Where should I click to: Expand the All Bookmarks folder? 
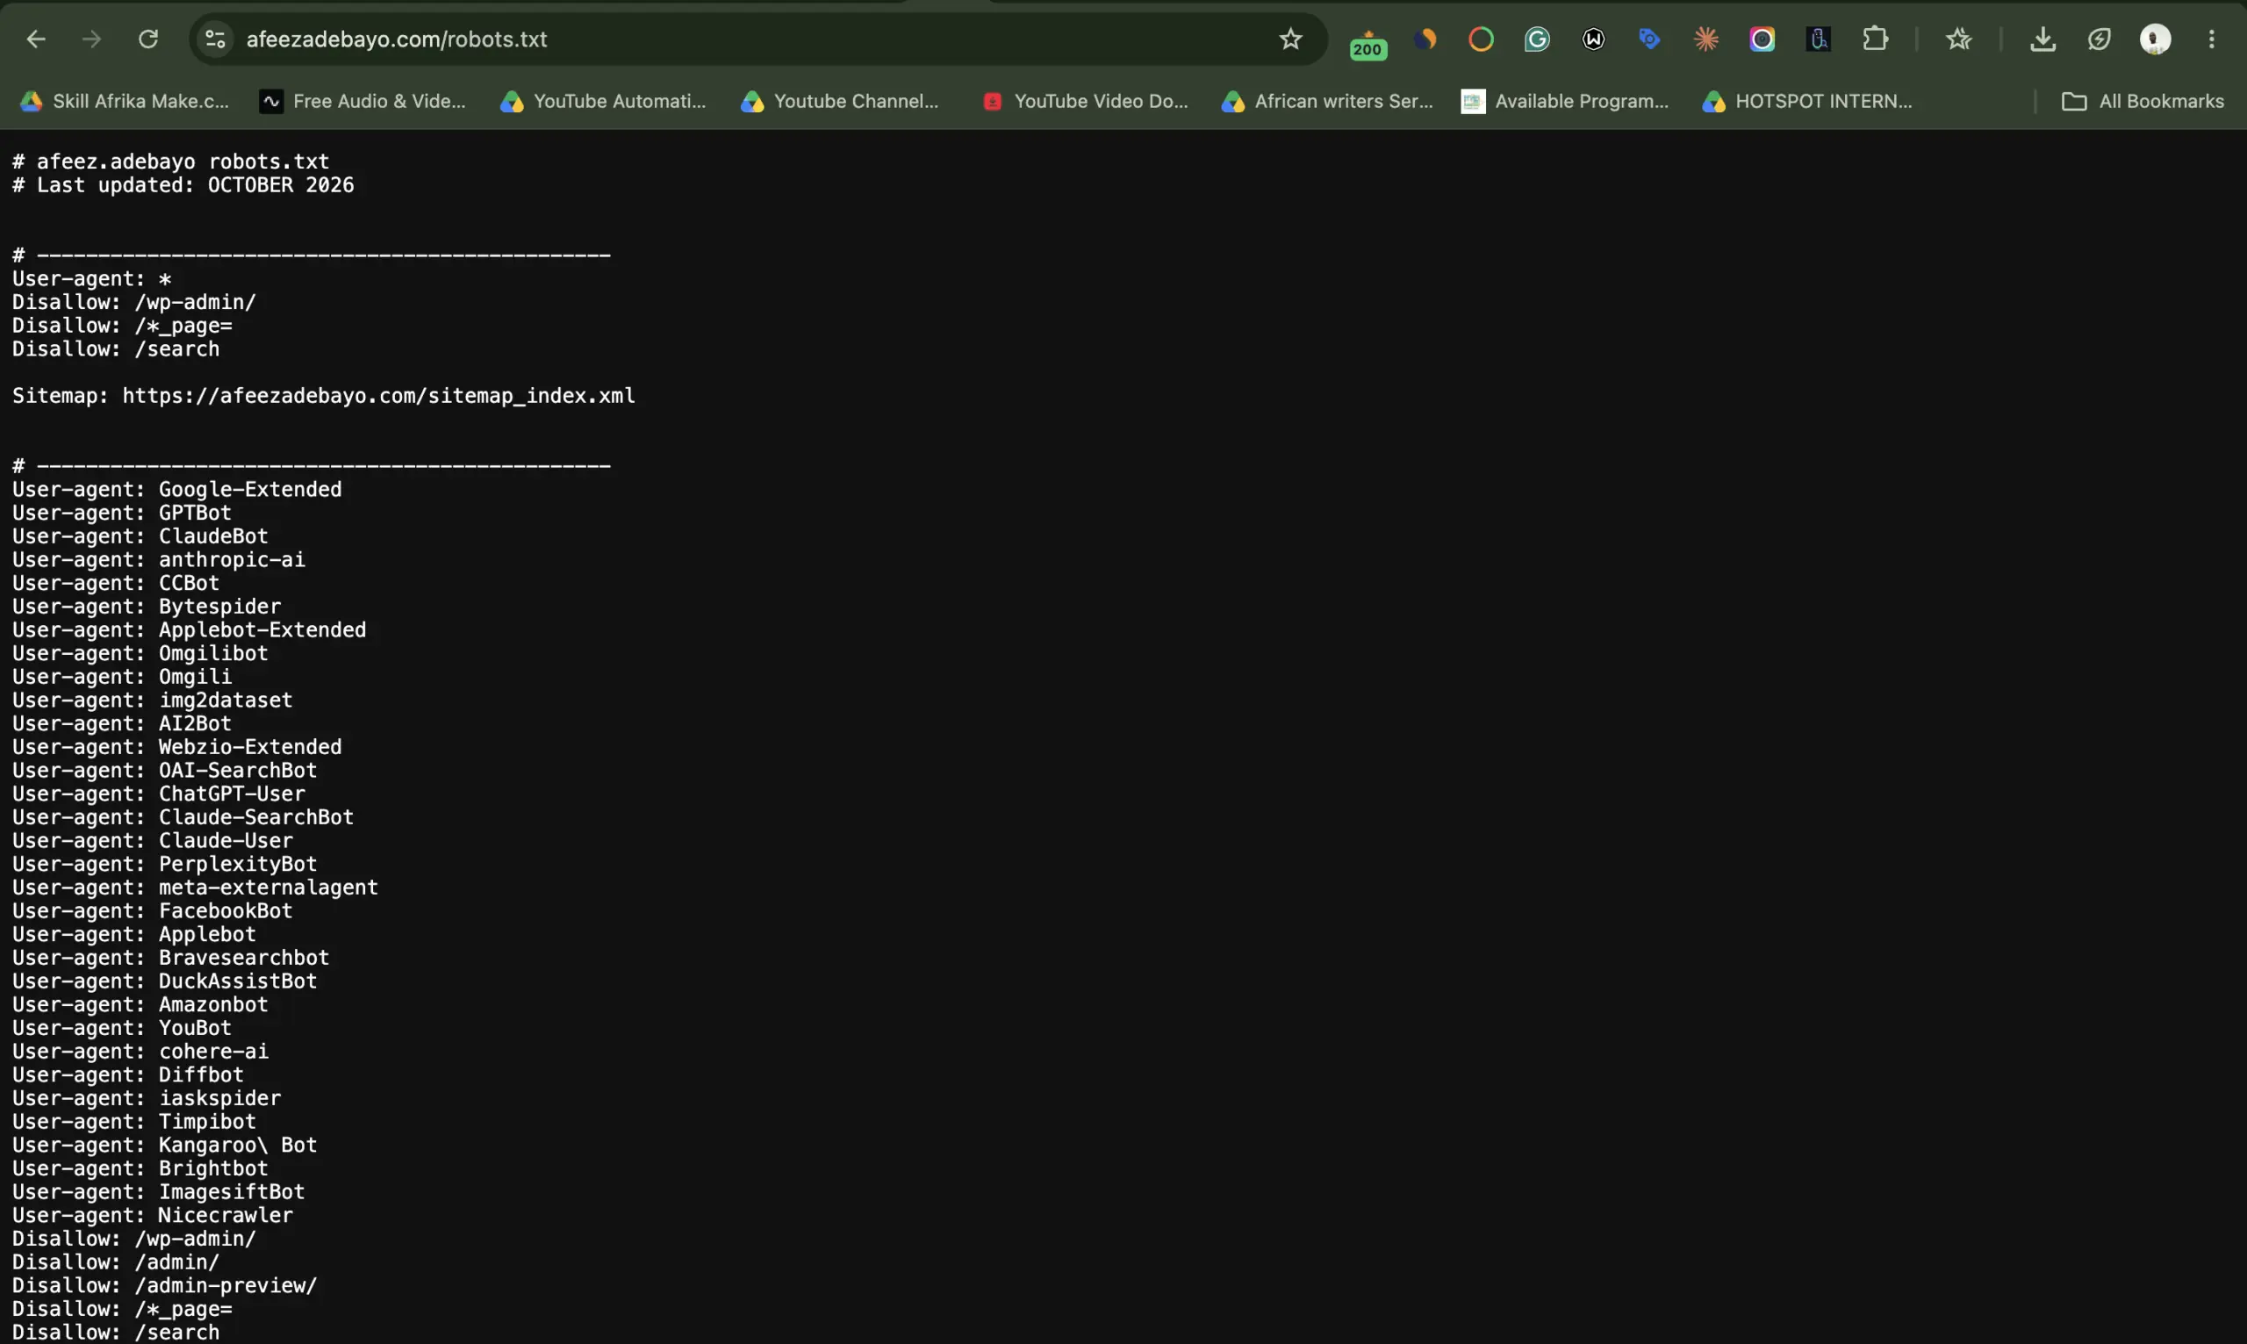(x=2142, y=102)
